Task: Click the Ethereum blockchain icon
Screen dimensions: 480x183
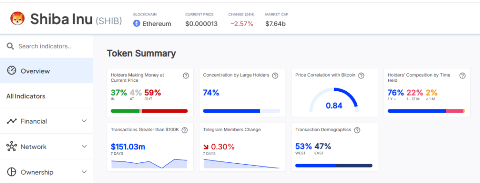Action: tap(136, 23)
